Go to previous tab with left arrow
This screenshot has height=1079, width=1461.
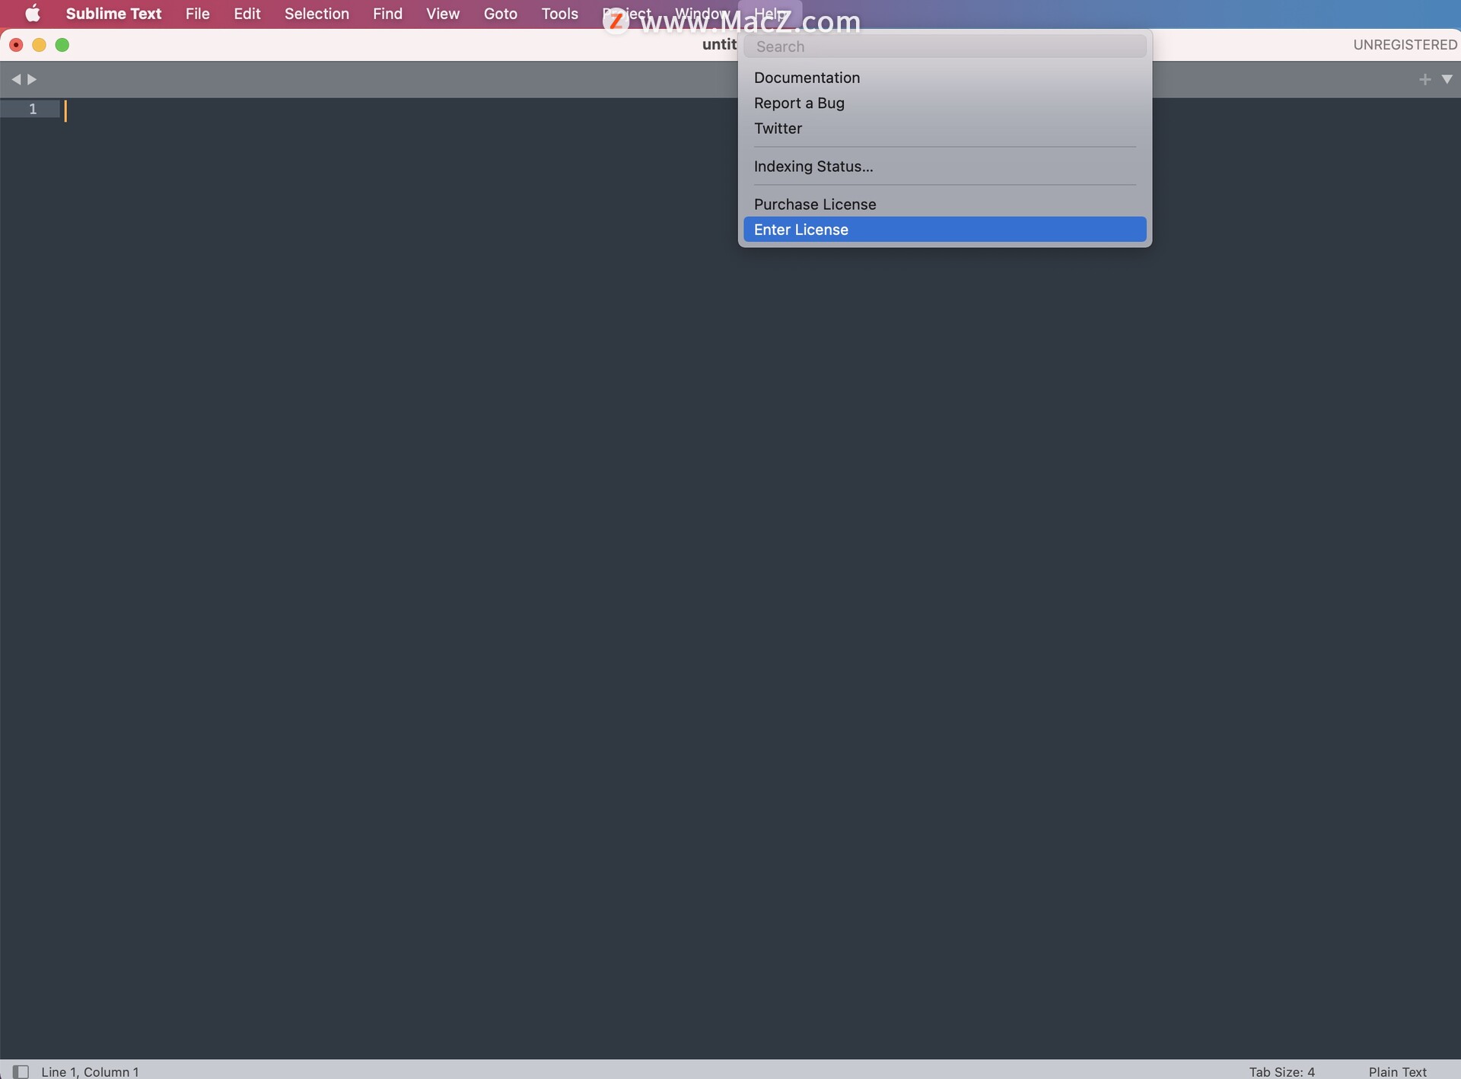point(16,79)
